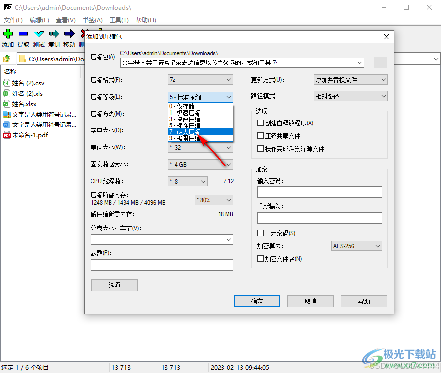Open the 更新方式 dropdown

[350, 80]
